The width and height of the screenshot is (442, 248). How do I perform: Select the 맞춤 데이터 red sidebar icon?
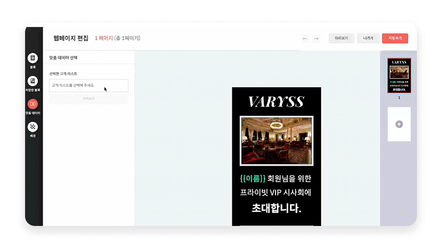[x=33, y=104]
